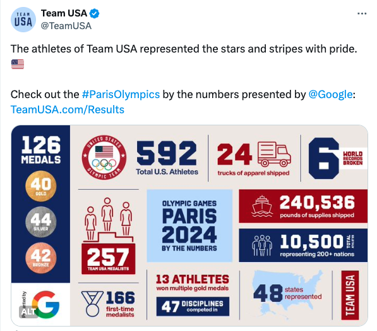Viewport: 377px width, 331px height.
Task: Click the medal podium figures icon
Action: (x=108, y=220)
